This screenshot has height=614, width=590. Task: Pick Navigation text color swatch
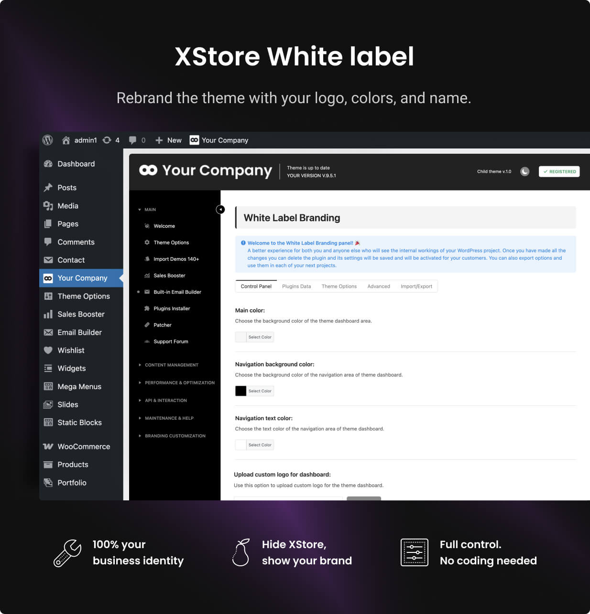241,445
